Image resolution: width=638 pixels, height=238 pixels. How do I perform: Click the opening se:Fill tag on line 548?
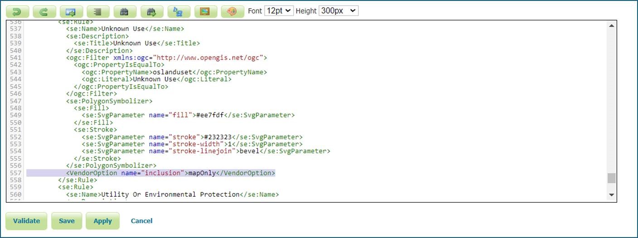click(92, 108)
